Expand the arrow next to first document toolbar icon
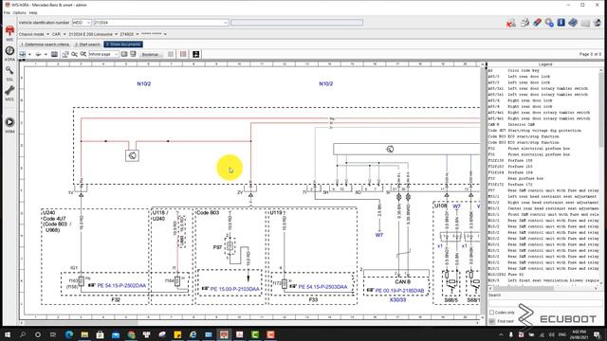Screen dimensions: 607x341 pyautogui.click(x=29, y=55)
